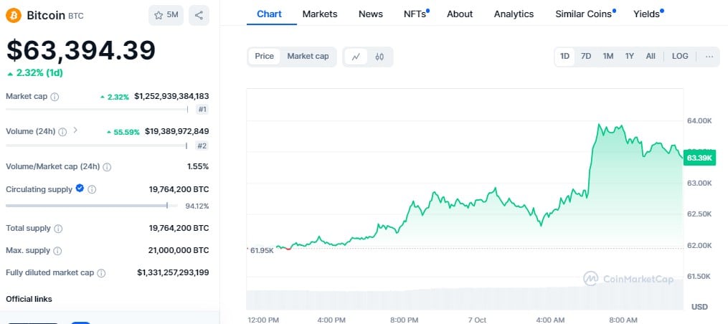Viewport: 728px width, 324px height.
Task: Set chart range to 1Y
Action: pyautogui.click(x=629, y=56)
